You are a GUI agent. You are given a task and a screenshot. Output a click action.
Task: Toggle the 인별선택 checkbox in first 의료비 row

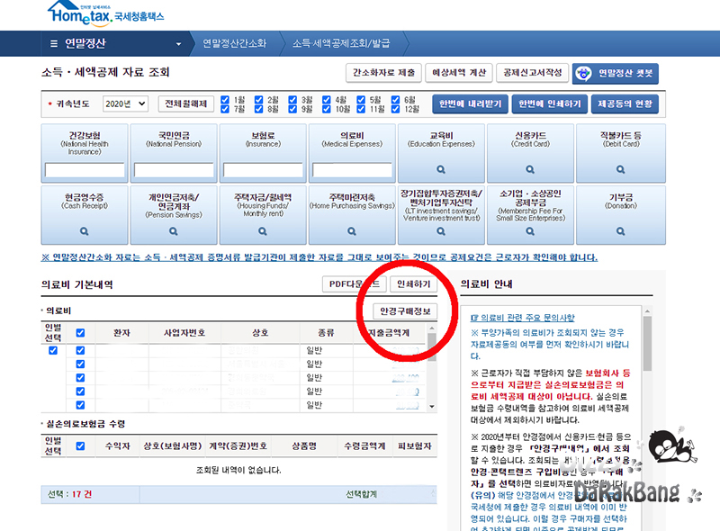point(53,350)
